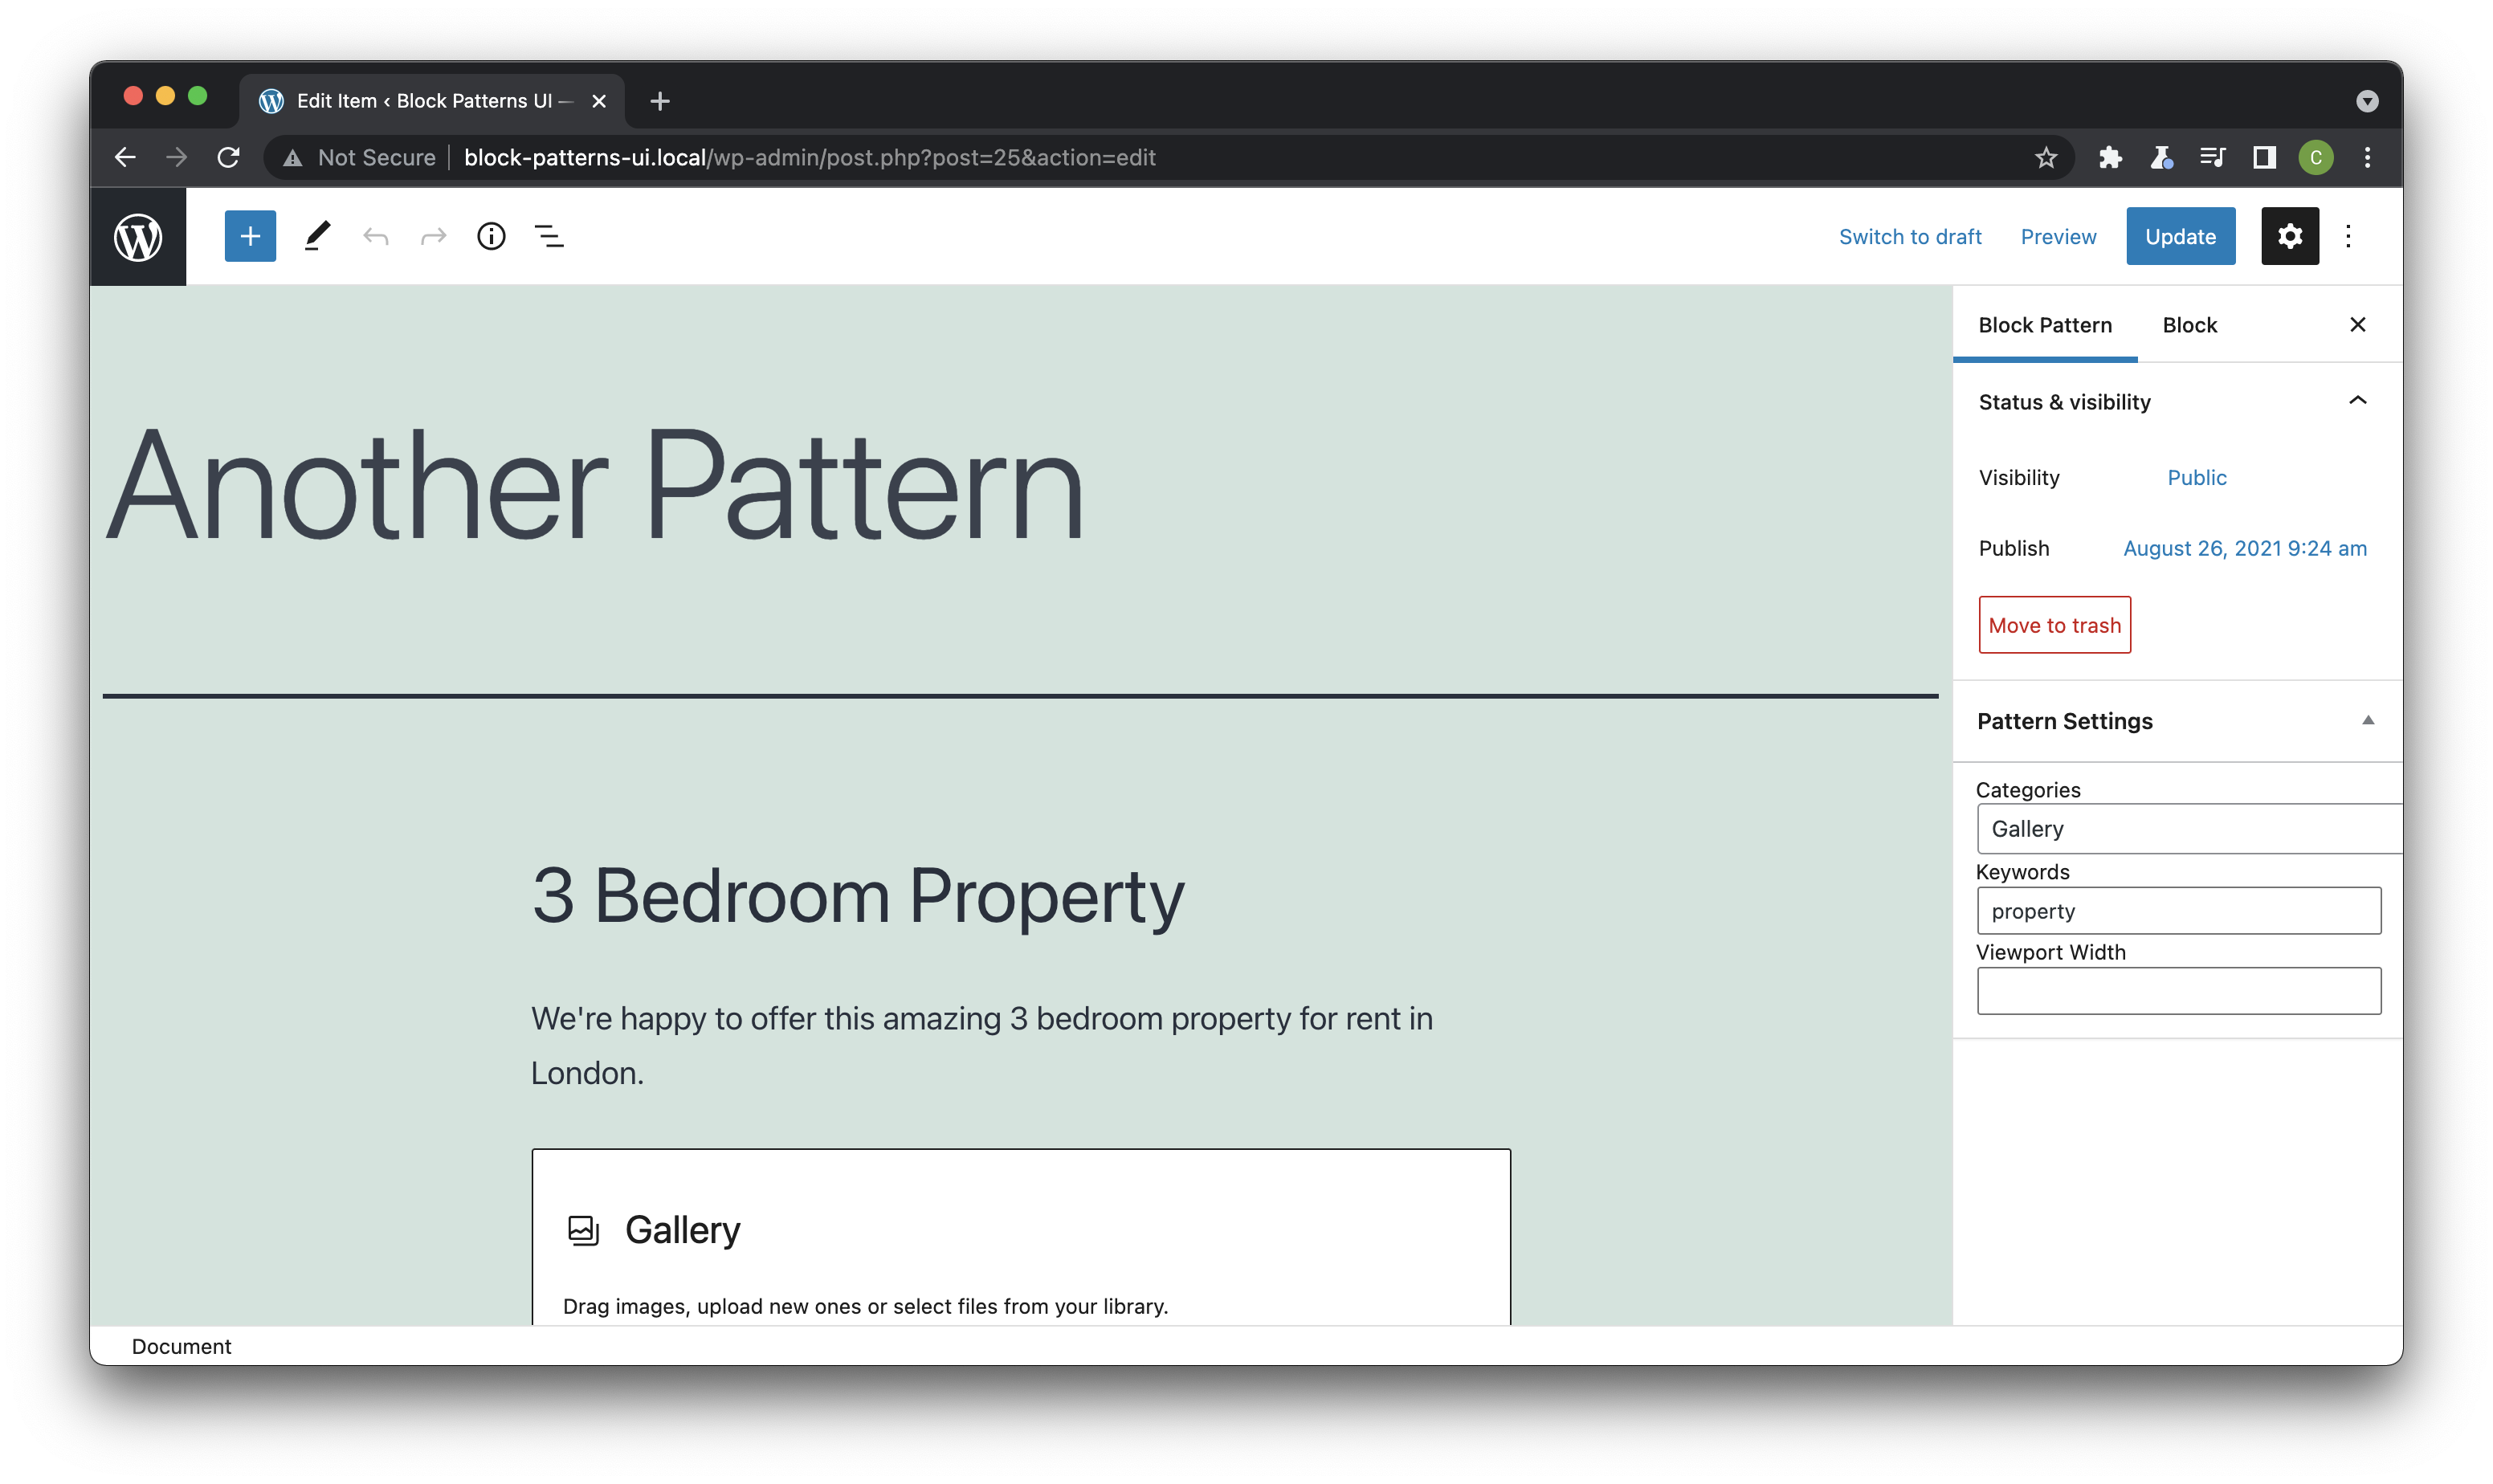Open the editor Options three-dot menu
Viewport: 2493px width, 1484px height.
[x=2348, y=236]
